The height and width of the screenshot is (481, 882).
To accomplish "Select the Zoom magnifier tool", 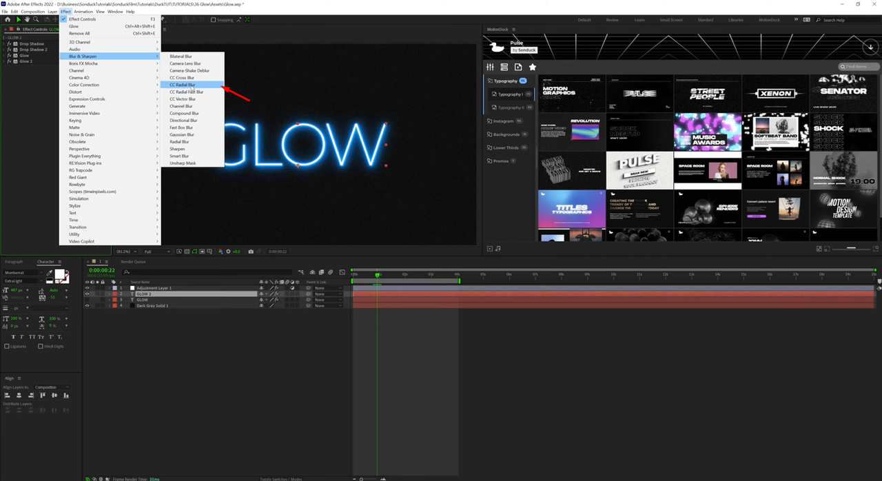I will click(36, 19).
